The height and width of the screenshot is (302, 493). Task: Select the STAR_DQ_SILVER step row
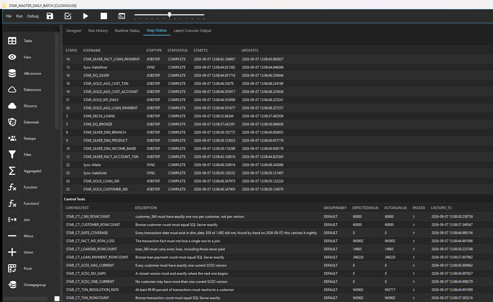tap(278, 75)
